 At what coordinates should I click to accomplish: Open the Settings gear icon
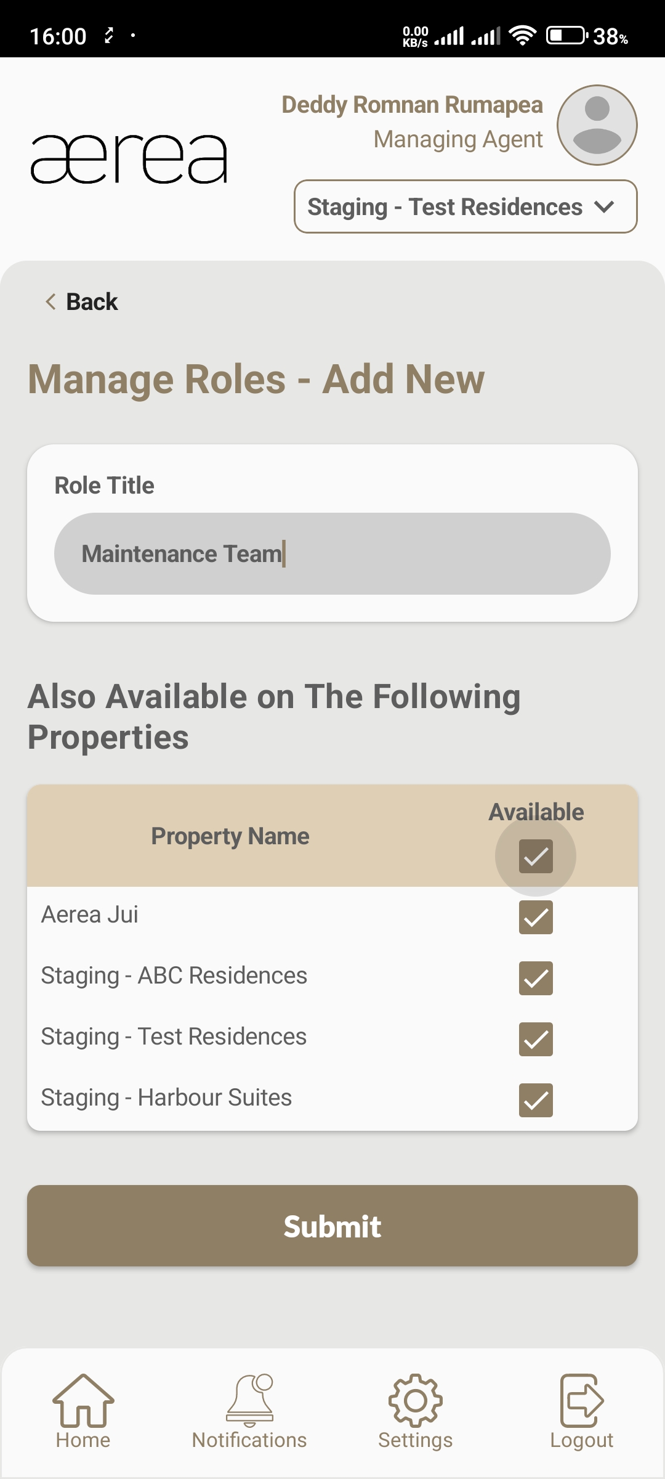(416, 1400)
